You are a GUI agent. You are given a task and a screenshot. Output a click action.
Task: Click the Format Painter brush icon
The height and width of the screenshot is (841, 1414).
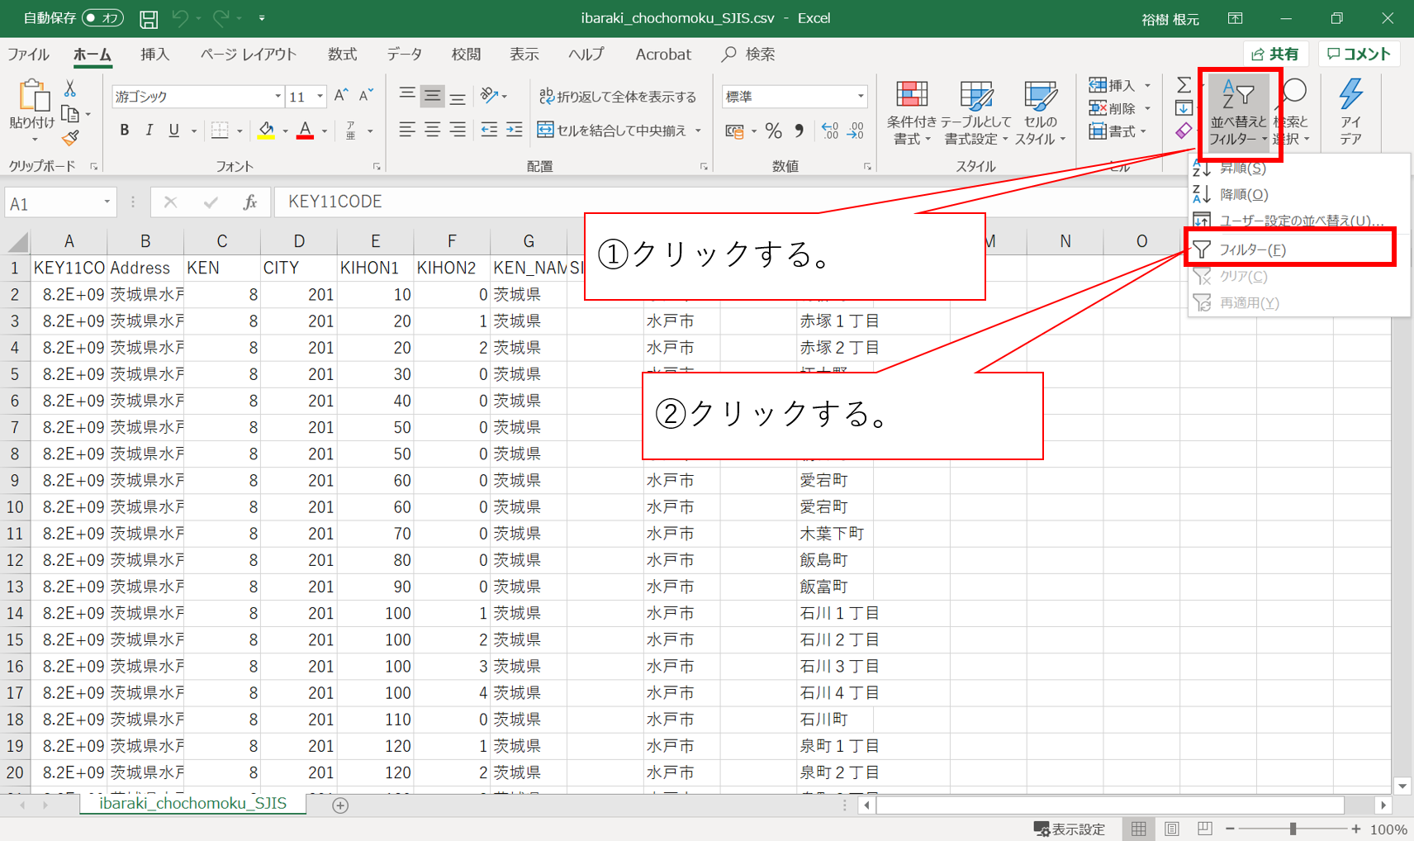71,138
